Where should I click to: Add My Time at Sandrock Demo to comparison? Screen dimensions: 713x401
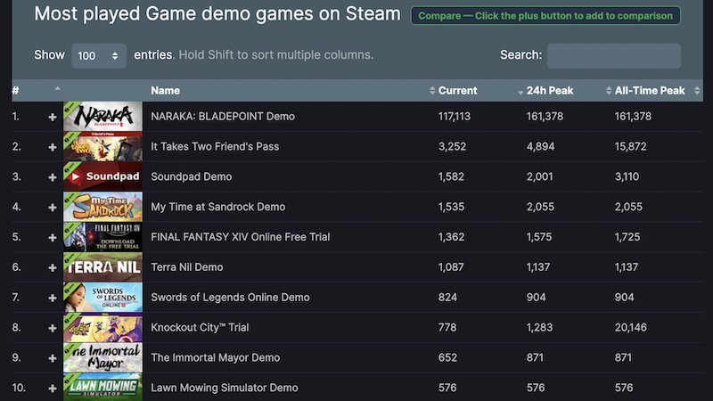click(53, 208)
